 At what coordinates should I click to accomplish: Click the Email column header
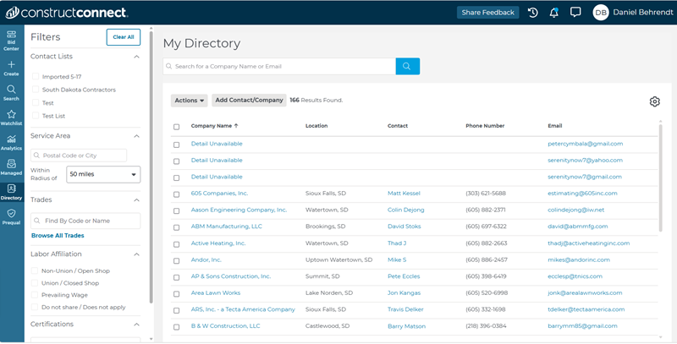(x=555, y=126)
